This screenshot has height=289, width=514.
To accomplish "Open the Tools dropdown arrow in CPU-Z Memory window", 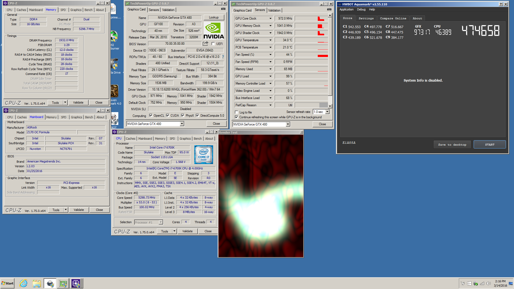I will (65, 102).
